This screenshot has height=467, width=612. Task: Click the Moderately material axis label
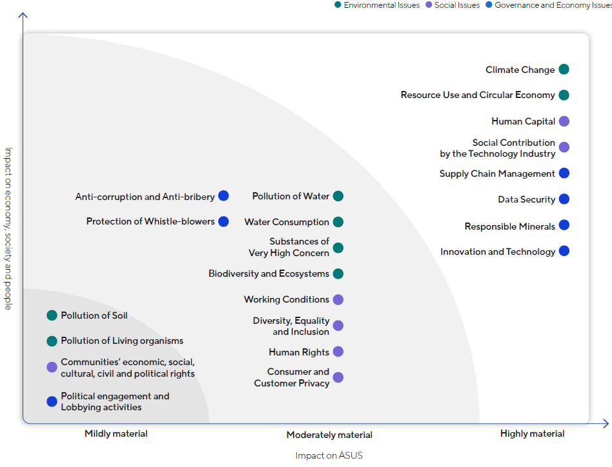(329, 435)
